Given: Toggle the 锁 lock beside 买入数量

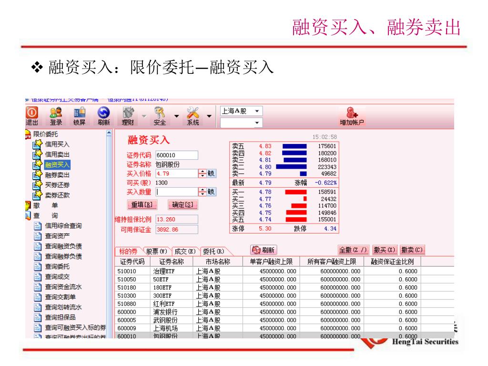Looking at the screenshot, I should point(211,192).
